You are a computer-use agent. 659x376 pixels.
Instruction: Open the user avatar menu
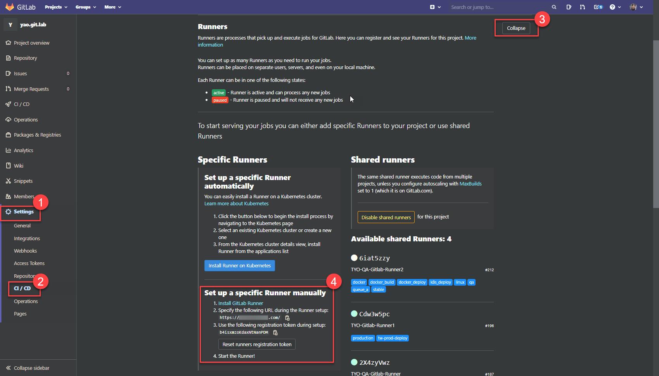636,7
